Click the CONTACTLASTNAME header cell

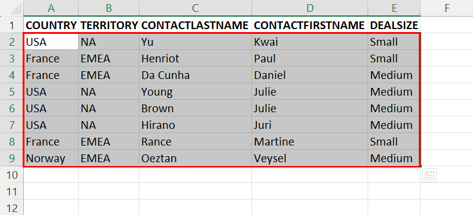coord(195,26)
